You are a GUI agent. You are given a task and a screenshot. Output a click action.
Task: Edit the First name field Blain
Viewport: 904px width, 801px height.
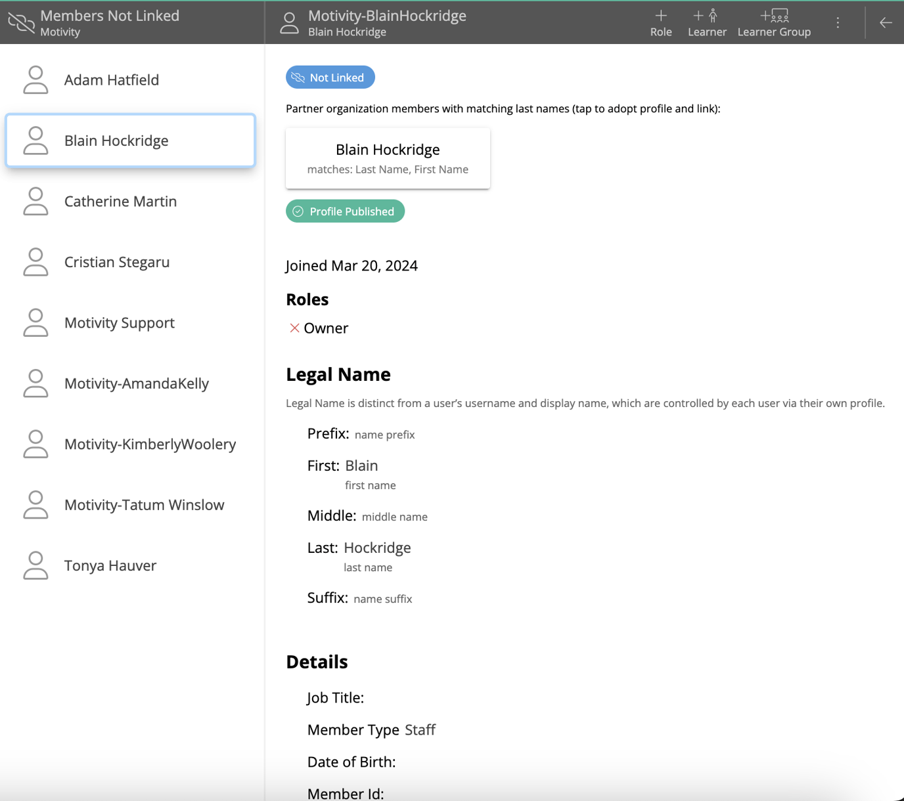click(361, 466)
